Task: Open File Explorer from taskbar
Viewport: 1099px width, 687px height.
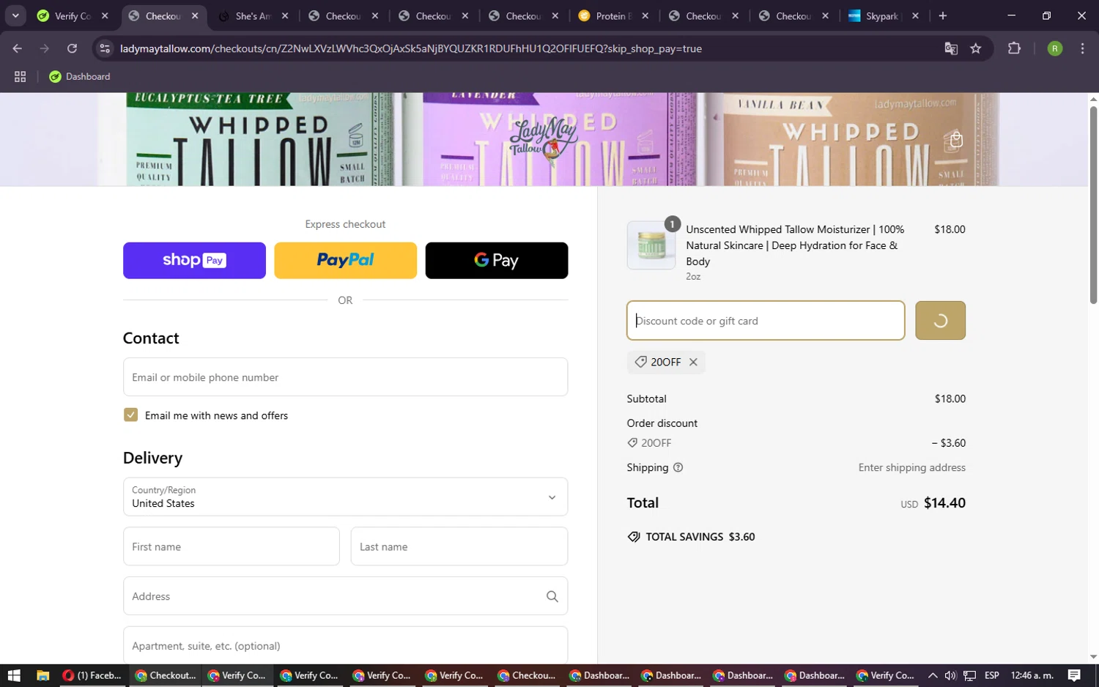Action: pyautogui.click(x=42, y=675)
